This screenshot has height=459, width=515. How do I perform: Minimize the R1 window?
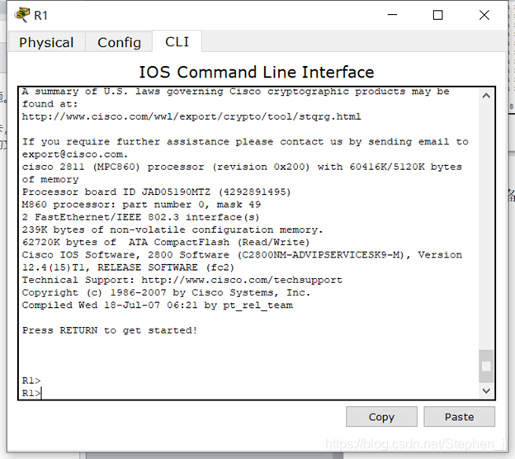coord(392,15)
